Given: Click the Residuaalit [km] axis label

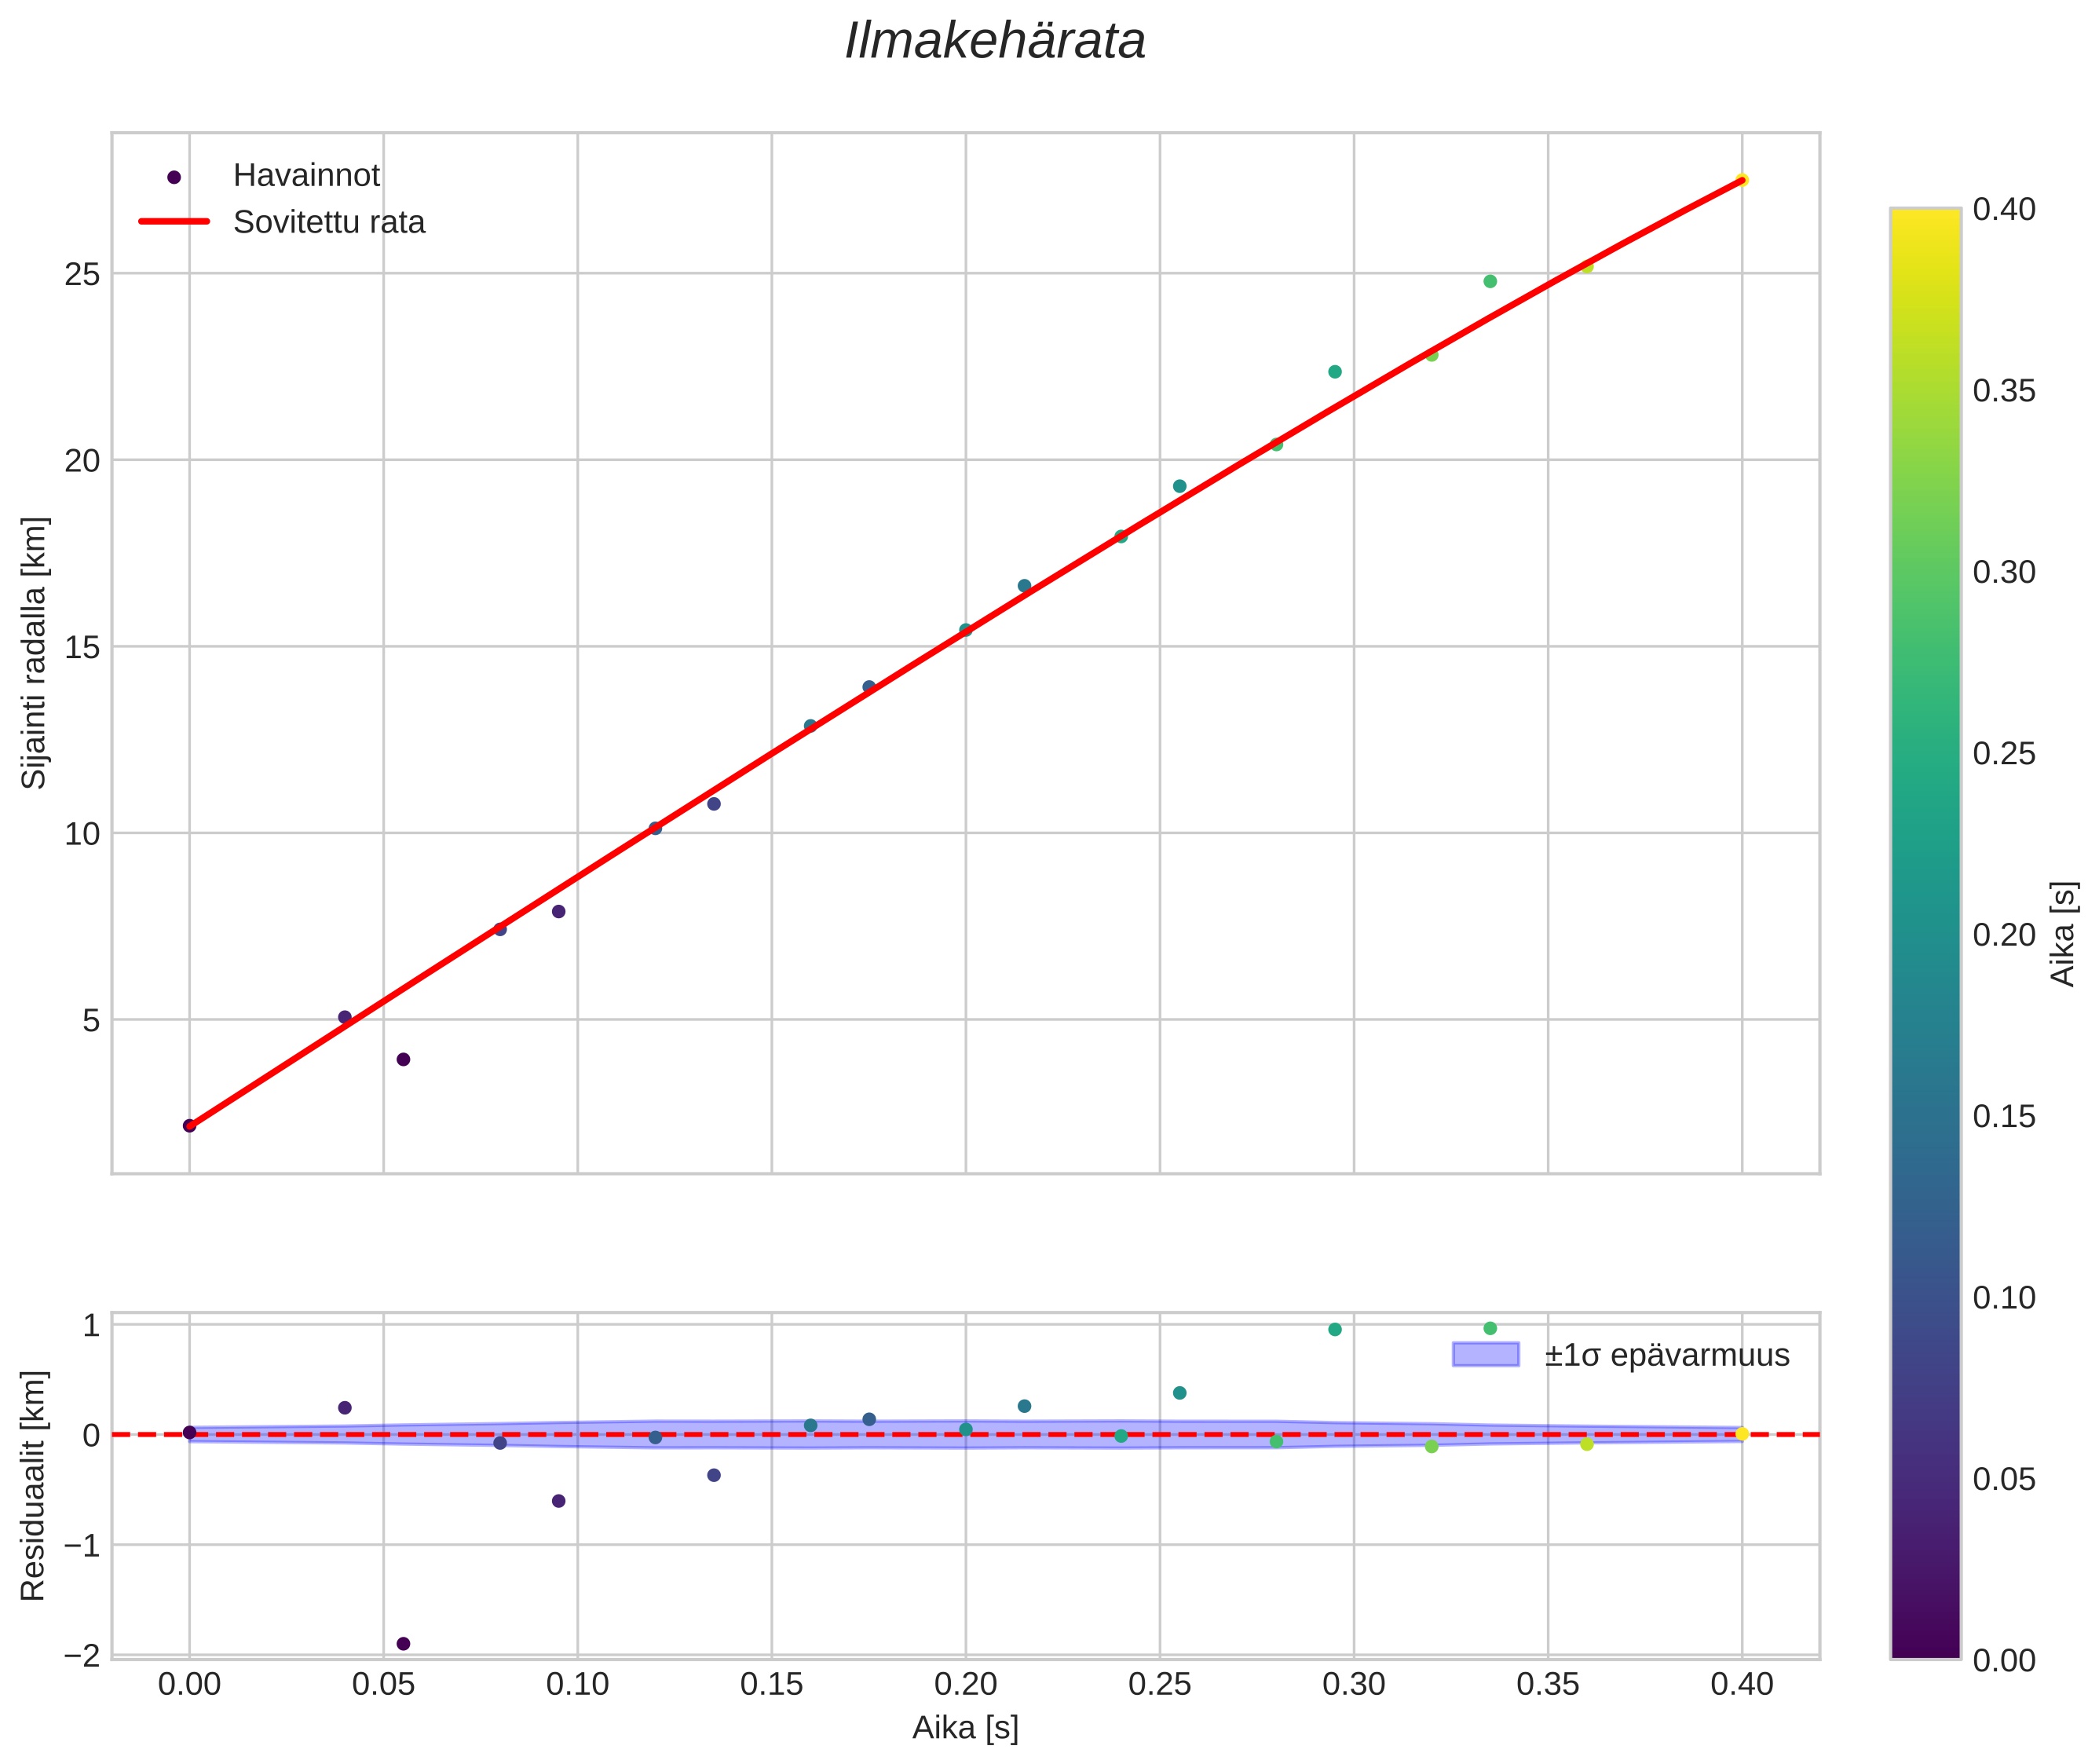Looking at the screenshot, I should click(x=34, y=1485).
